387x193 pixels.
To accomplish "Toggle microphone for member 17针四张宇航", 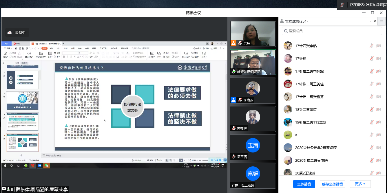I will click(x=371, y=46).
